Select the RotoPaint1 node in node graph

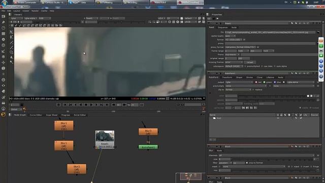point(148,147)
